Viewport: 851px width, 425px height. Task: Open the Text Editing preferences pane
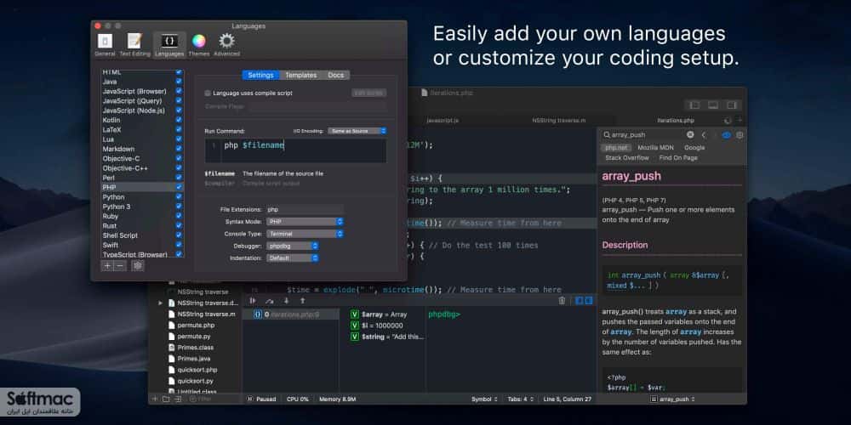click(134, 44)
